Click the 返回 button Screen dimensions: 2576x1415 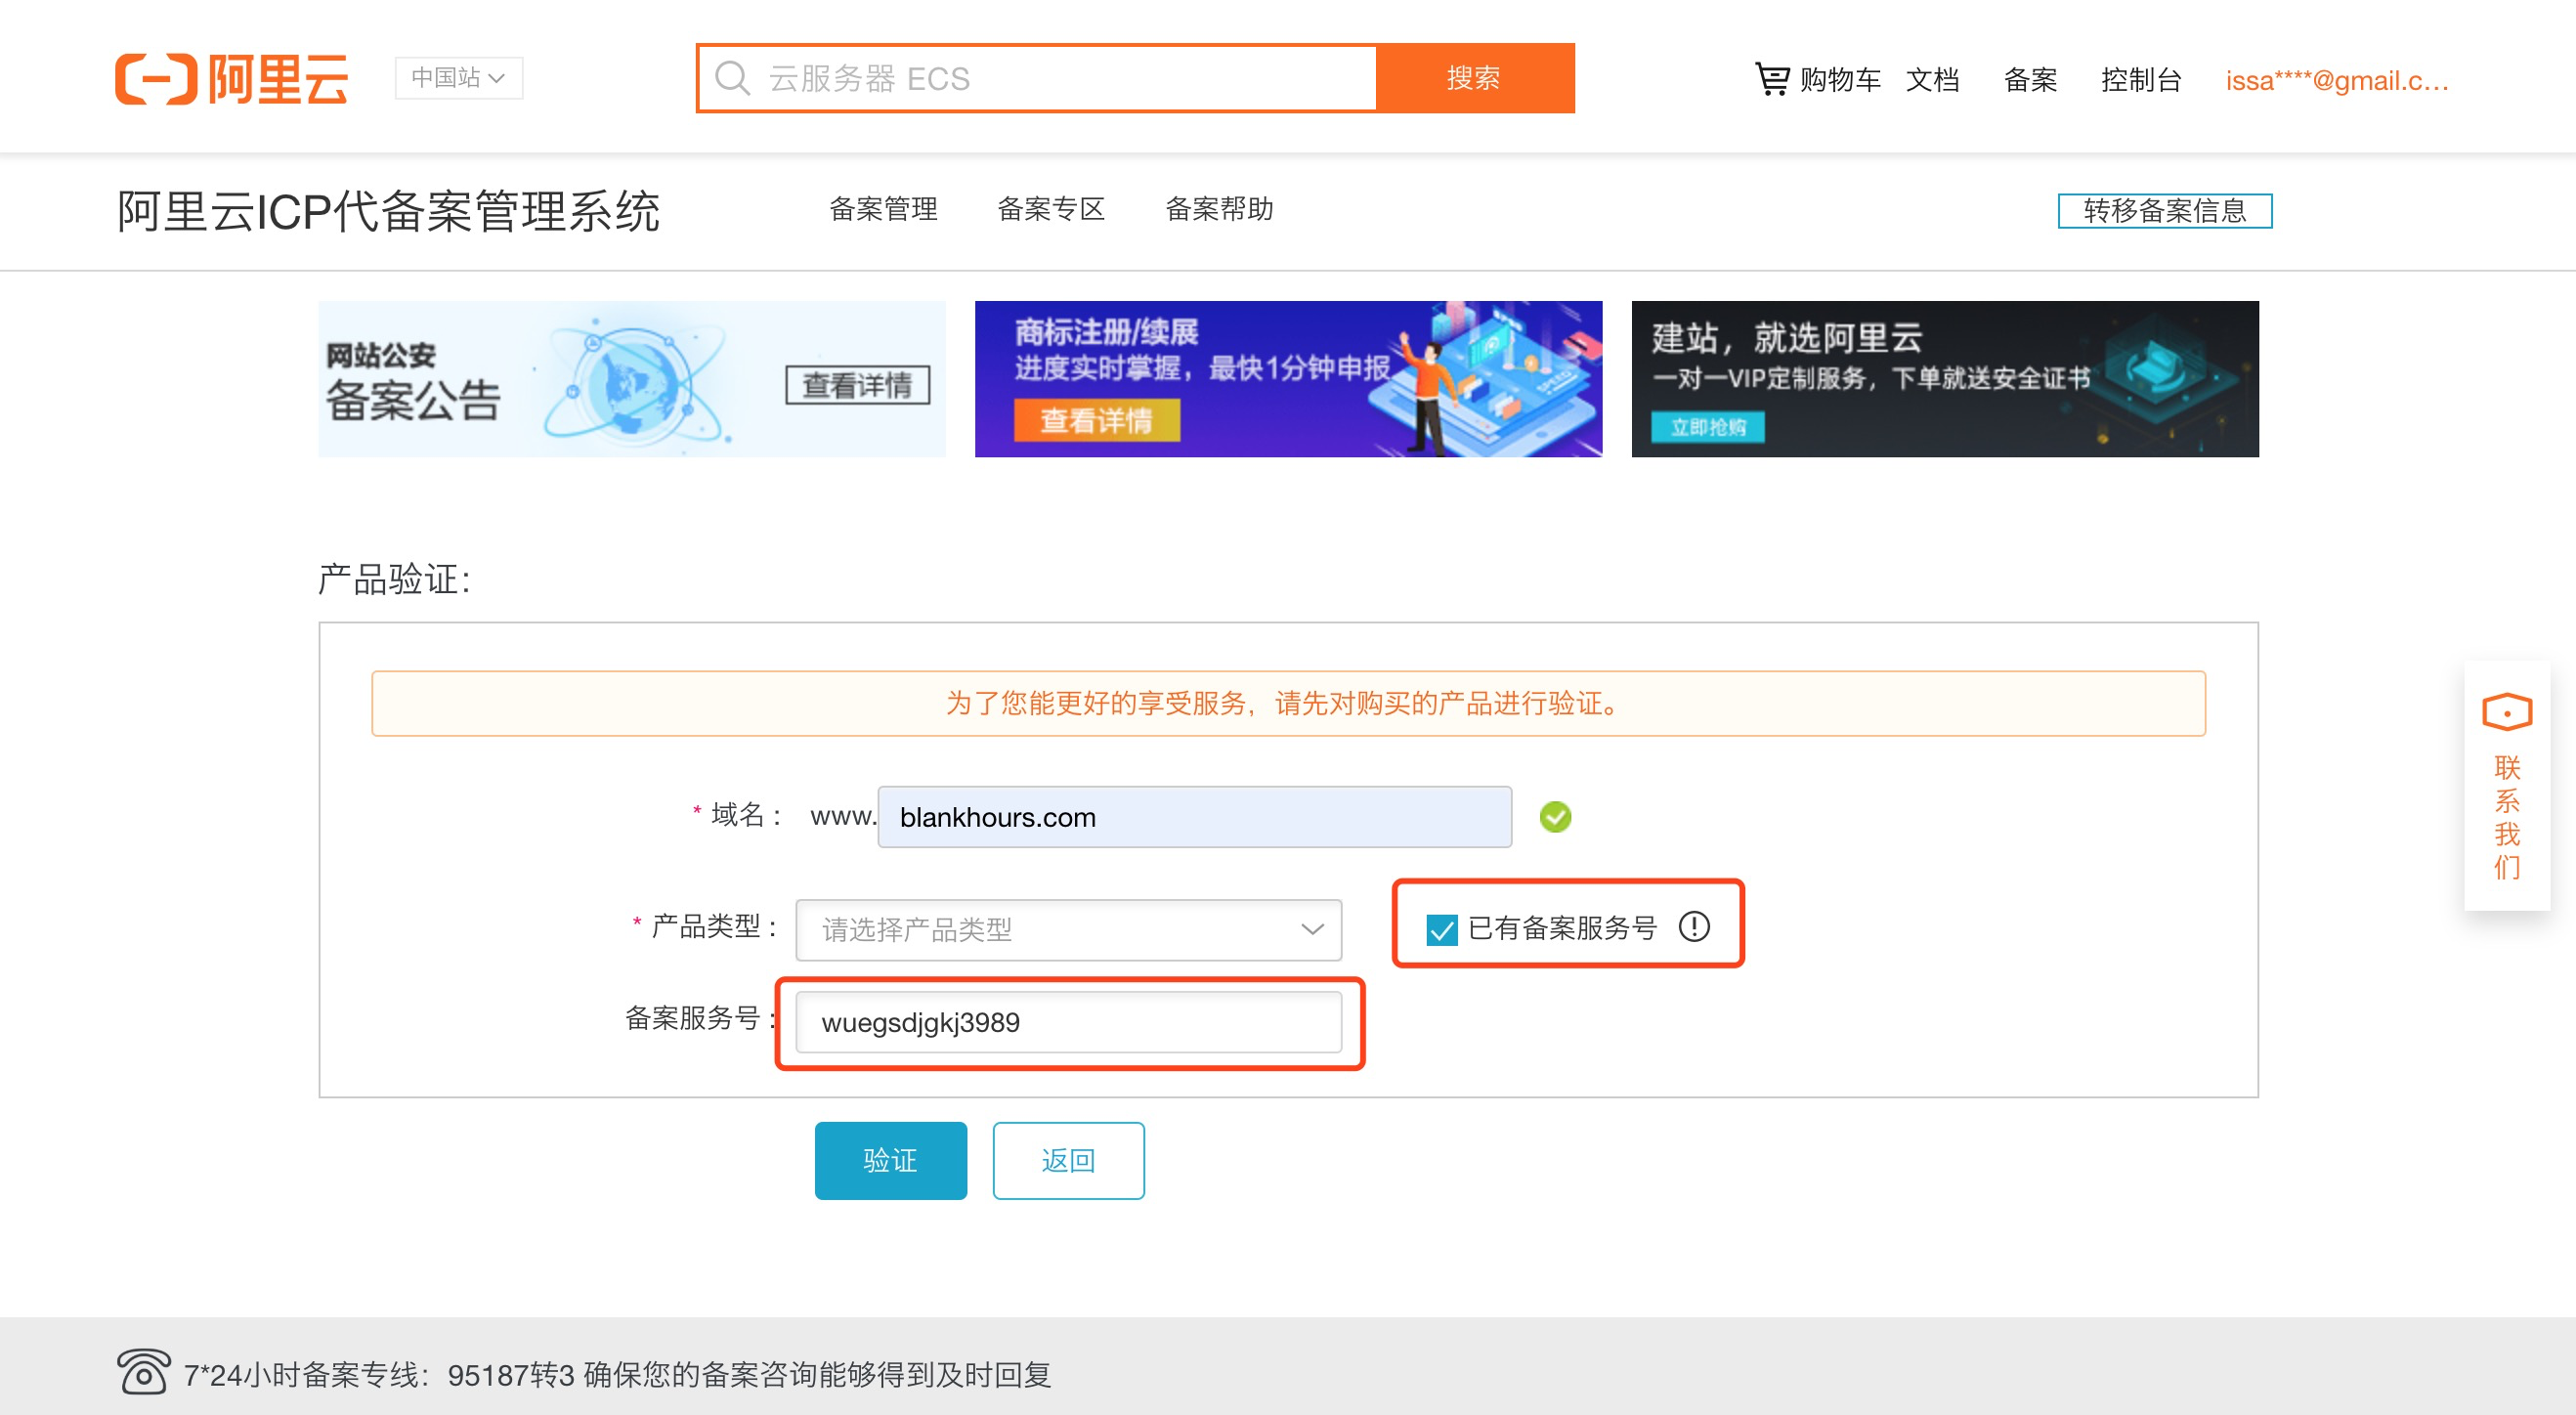coord(1068,1160)
